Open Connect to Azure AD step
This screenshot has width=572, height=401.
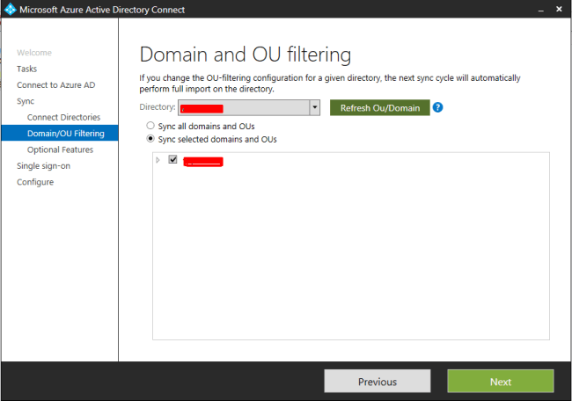(55, 85)
